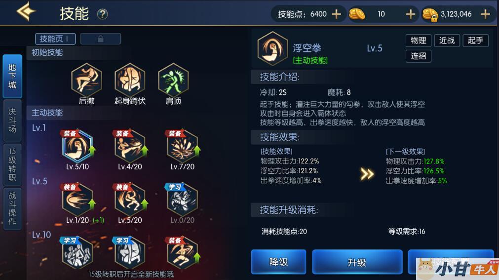Switch to the 决斗场 side tab
499x280 pixels.
12,120
